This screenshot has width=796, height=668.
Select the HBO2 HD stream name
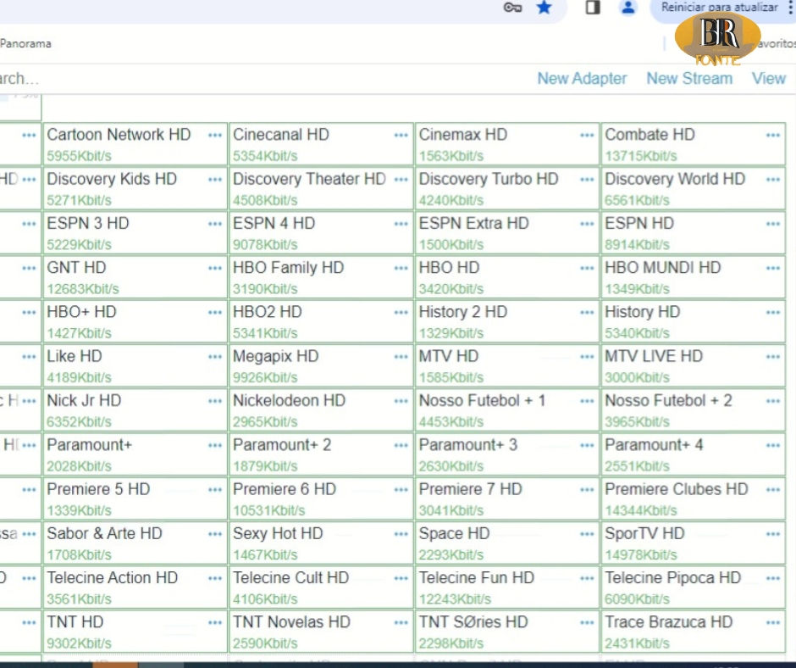tap(267, 312)
